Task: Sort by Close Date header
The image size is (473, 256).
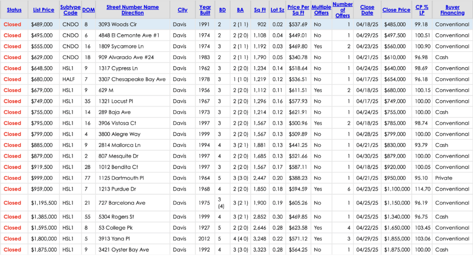Action: click(367, 10)
